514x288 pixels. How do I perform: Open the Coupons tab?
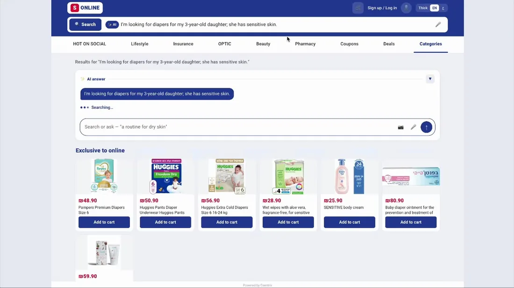(x=350, y=44)
